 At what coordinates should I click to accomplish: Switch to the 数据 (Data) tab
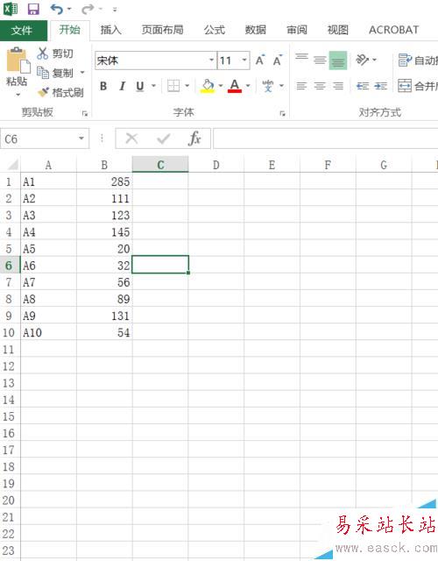point(255,30)
